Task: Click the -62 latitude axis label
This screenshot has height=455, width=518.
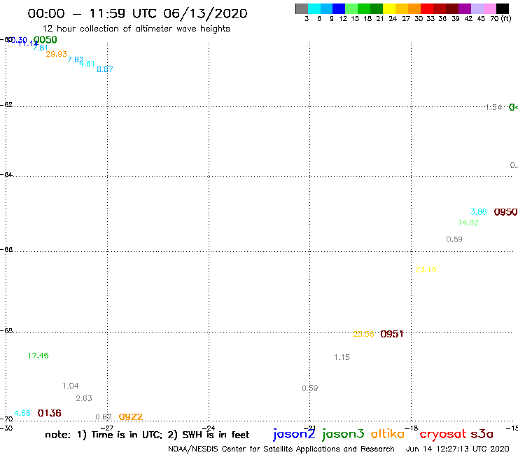Action: pos(6,105)
